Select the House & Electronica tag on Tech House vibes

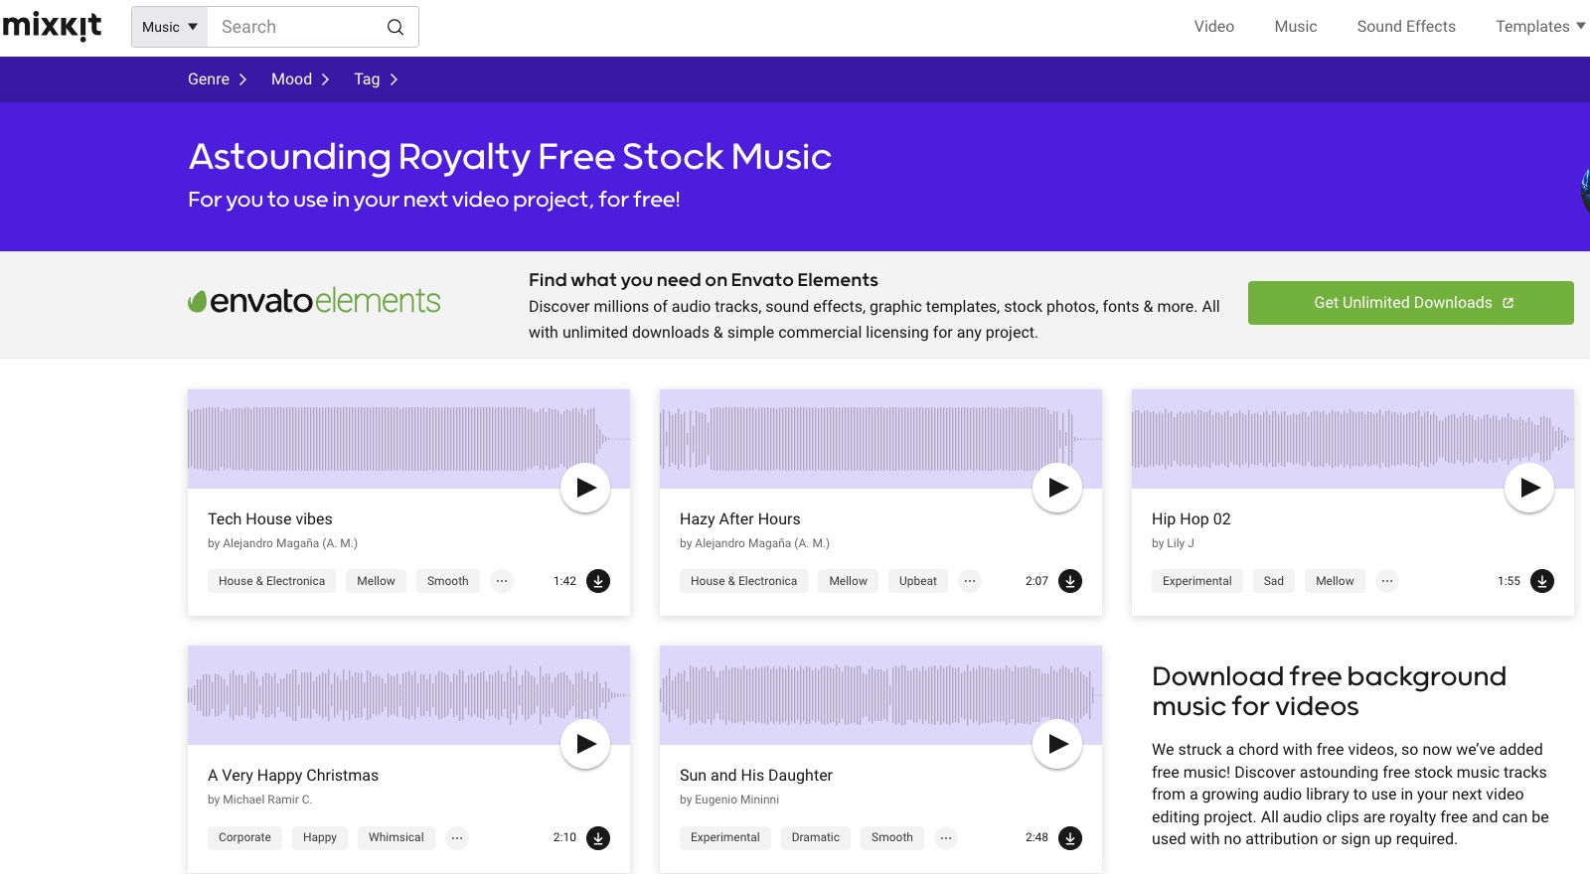271,581
